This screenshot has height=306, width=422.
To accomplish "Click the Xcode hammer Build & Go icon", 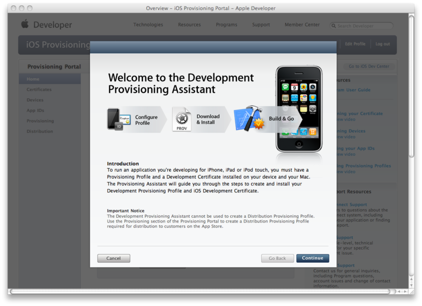I will [x=248, y=118].
